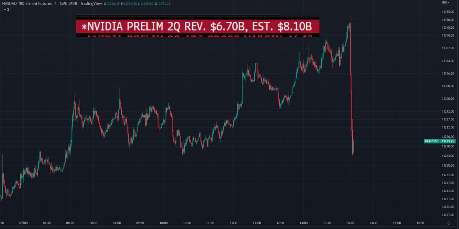This screenshot has height=229, width=459.
Task: Click the open value O13266.25
Action: tap(111, 3)
